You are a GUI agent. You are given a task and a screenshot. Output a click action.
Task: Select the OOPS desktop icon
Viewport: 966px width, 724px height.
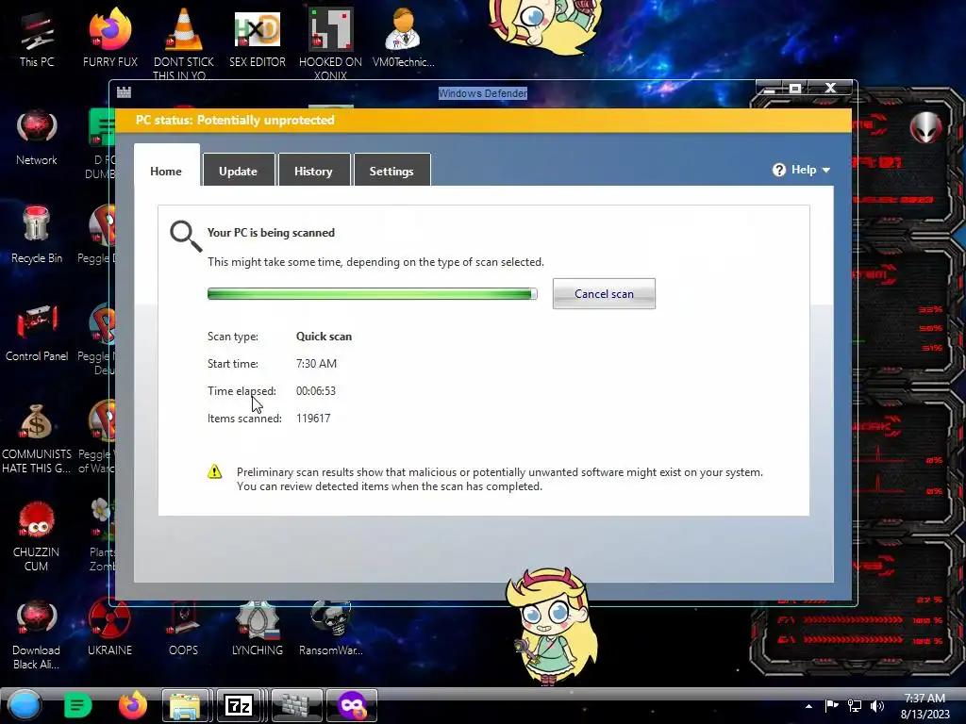point(183,628)
